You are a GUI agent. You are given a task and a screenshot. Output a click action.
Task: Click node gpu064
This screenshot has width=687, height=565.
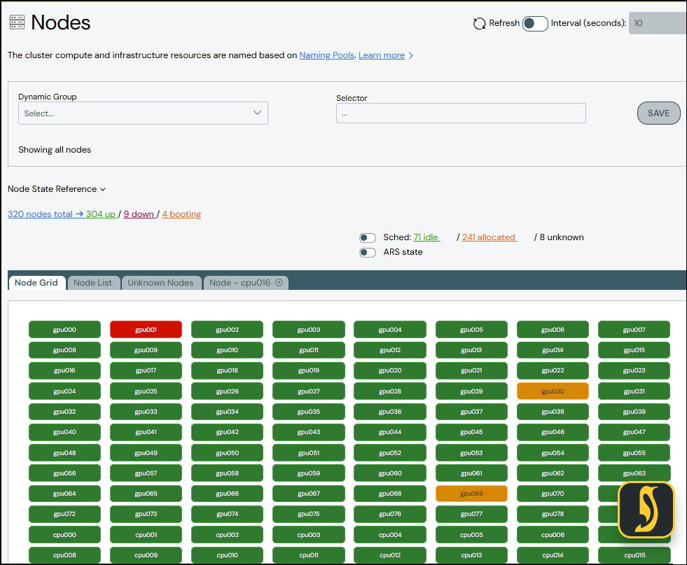65,494
